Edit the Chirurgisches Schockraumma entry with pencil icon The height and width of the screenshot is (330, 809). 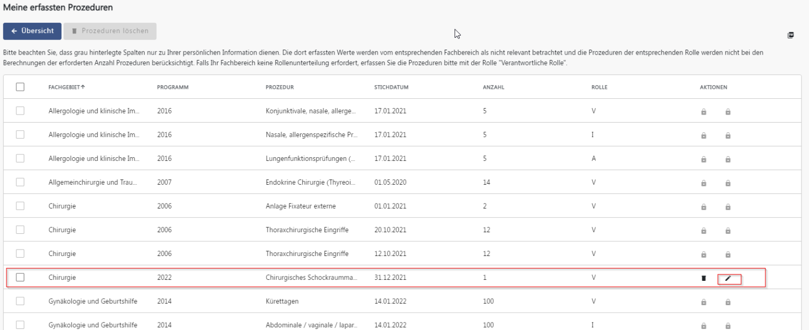(x=728, y=278)
